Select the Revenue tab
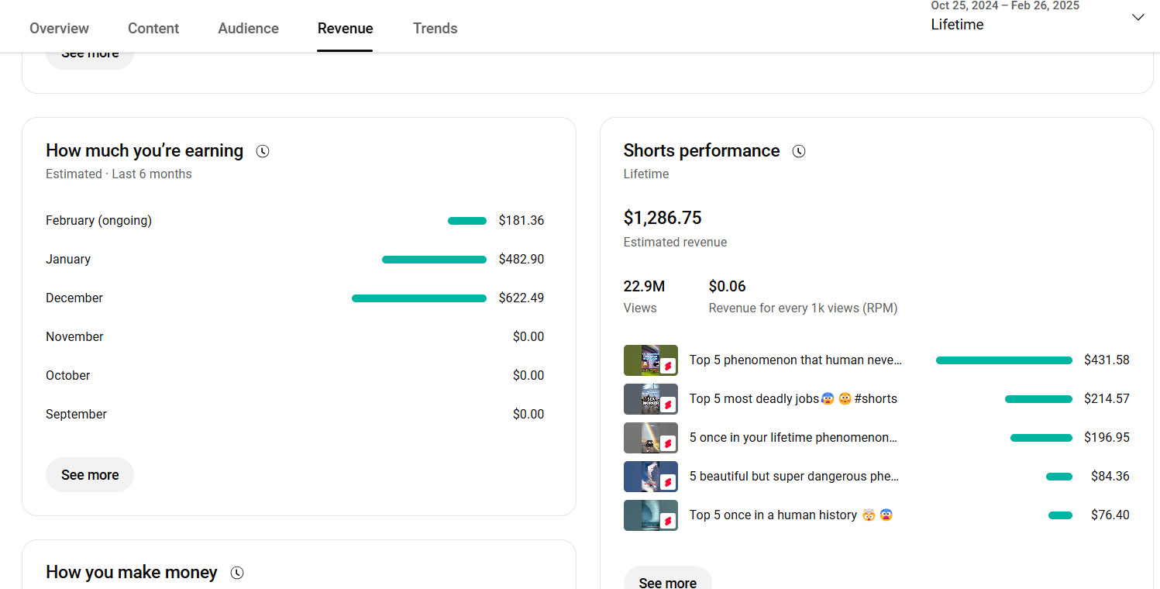 (345, 29)
